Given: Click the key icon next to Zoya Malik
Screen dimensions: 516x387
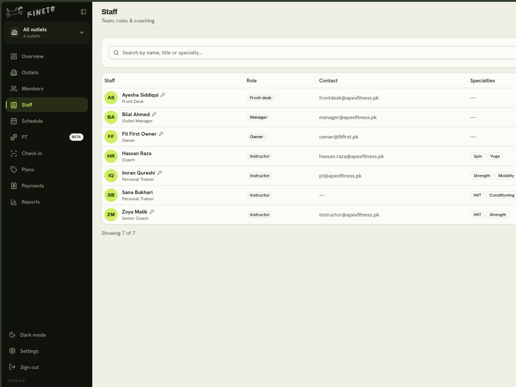Looking at the screenshot, I should point(152,212).
